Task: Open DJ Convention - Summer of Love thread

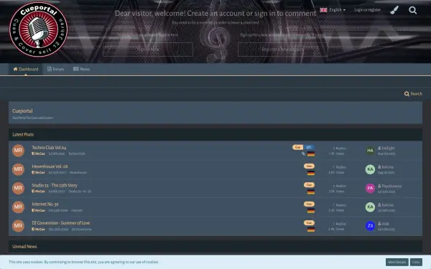Action: tap(61, 223)
